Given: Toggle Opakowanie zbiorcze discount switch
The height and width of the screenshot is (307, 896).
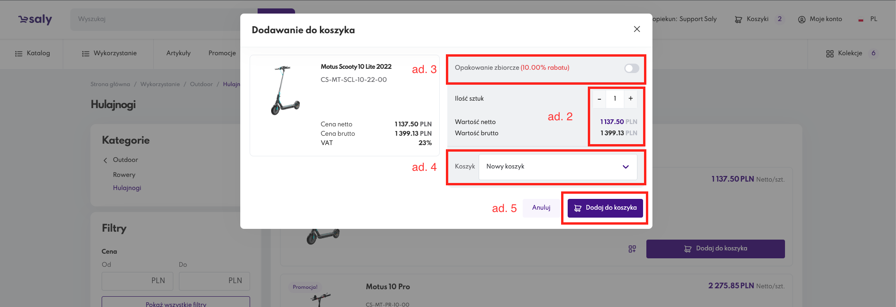Looking at the screenshot, I should click(631, 68).
